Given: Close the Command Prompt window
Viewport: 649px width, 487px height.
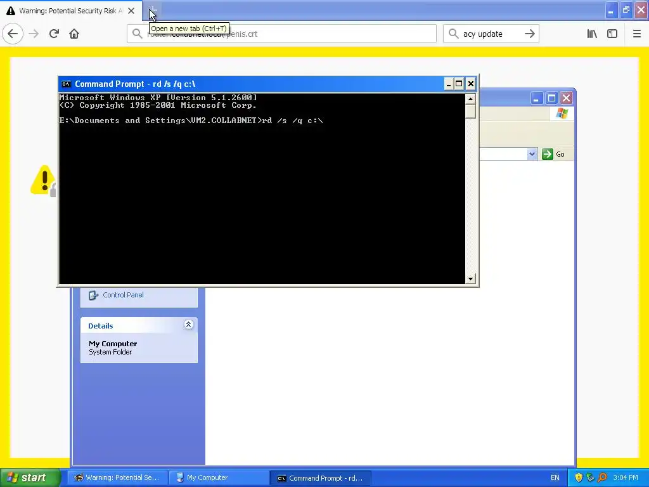Looking at the screenshot, I should click(x=471, y=84).
